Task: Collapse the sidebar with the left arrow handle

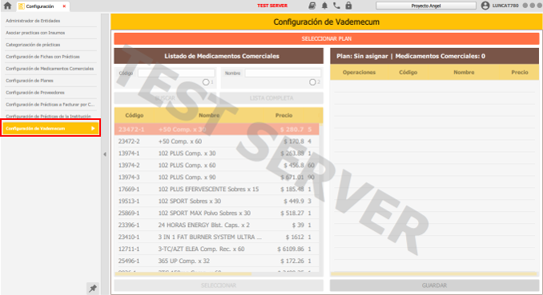Action: click(x=105, y=154)
